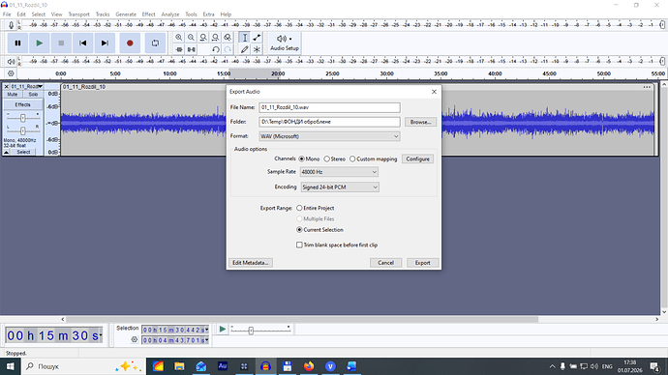Image resolution: width=668 pixels, height=375 pixels.
Task: Collapse the track with the arrow button
Action: [x=7, y=152]
